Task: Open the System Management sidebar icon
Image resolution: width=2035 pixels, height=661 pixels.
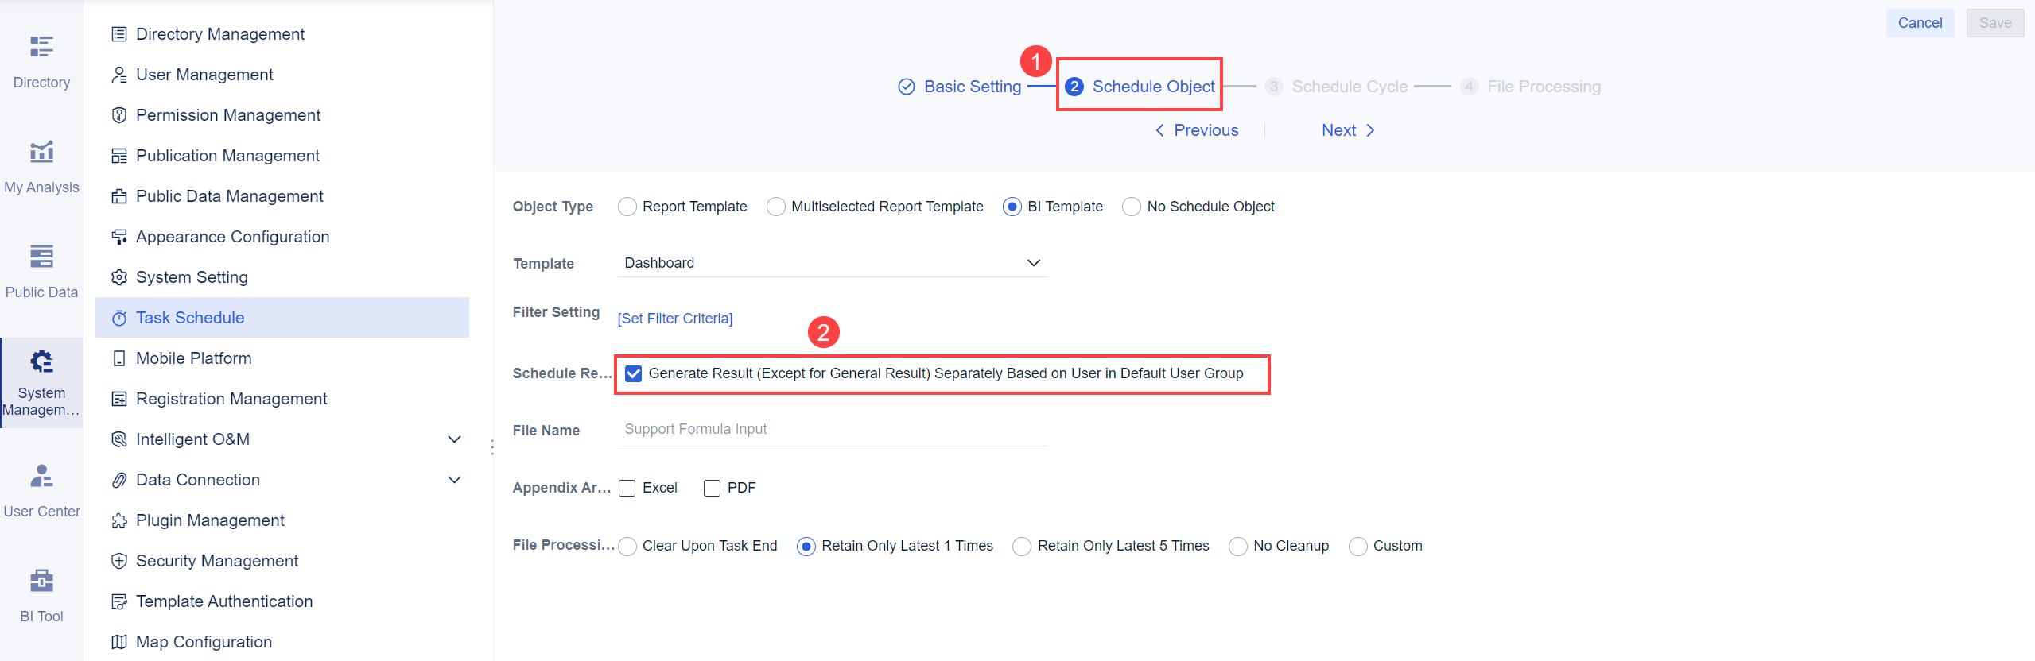Action: [x=41, y=361]
